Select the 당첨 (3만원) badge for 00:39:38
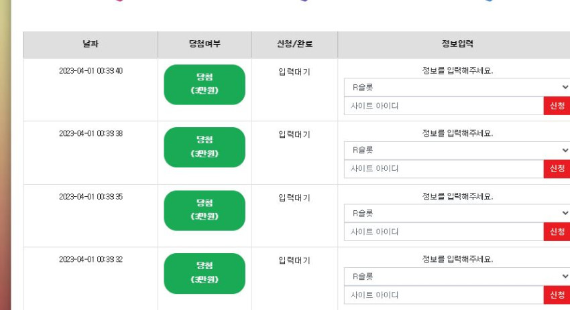Screen dimensions: 570x310 205,147
